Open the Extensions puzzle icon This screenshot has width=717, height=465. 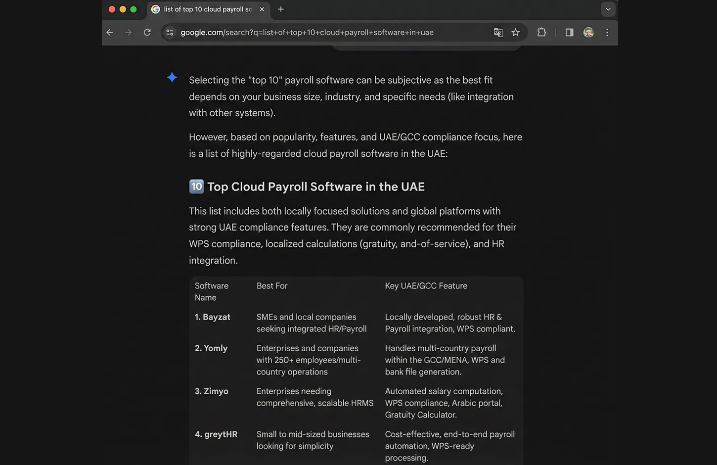click(541, 33)
